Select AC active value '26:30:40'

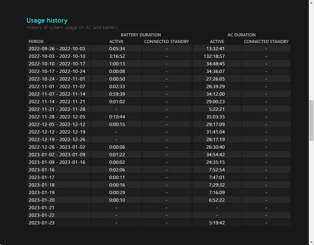tap(216, 147)
